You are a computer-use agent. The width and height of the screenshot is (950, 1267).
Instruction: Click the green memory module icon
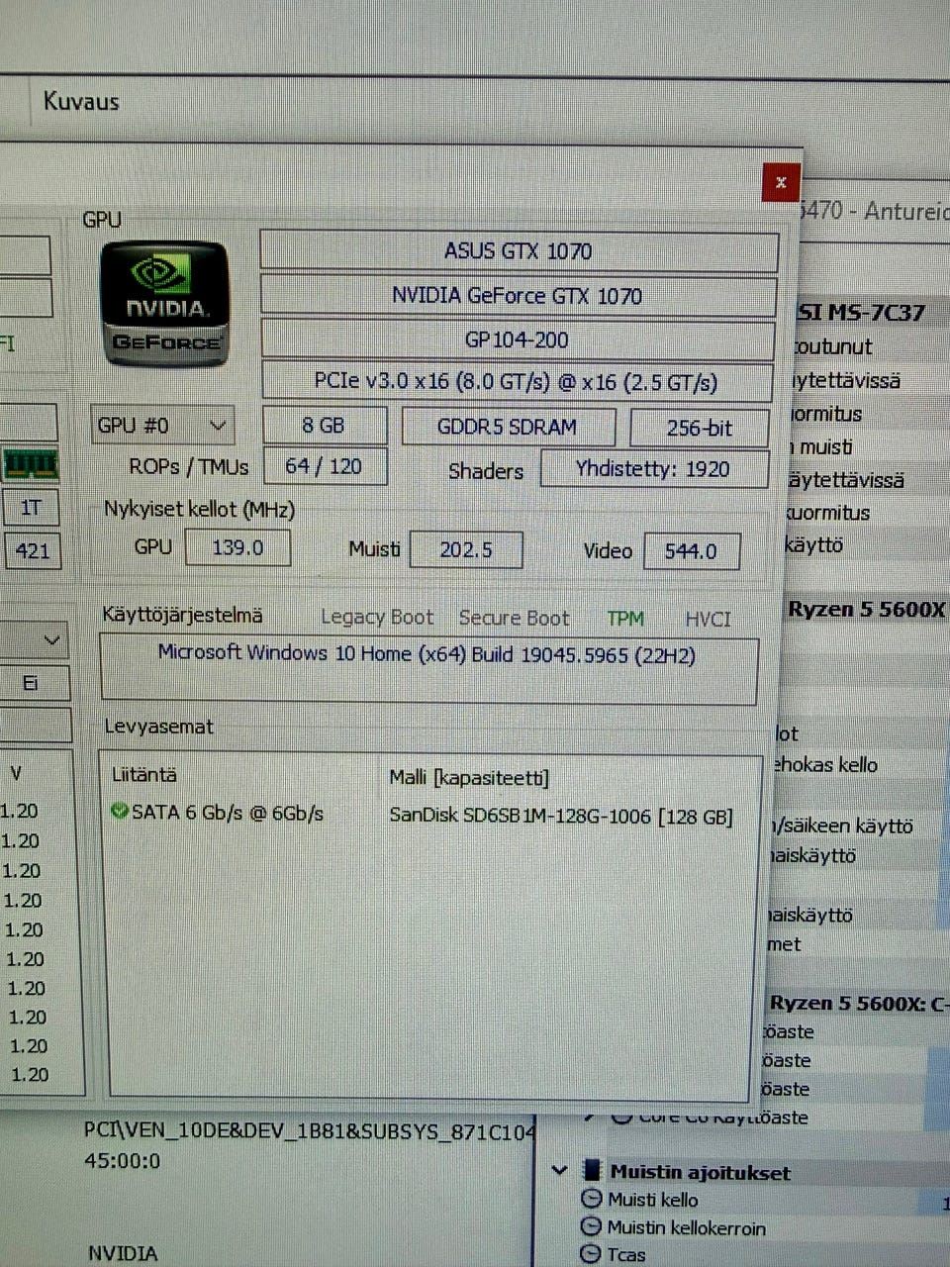click(x=31, y=463)
